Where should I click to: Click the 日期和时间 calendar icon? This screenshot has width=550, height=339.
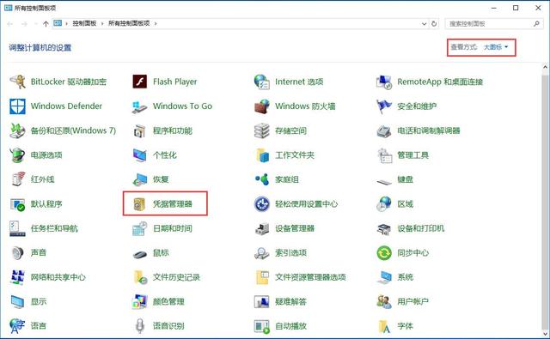click(x=139, y=228)
